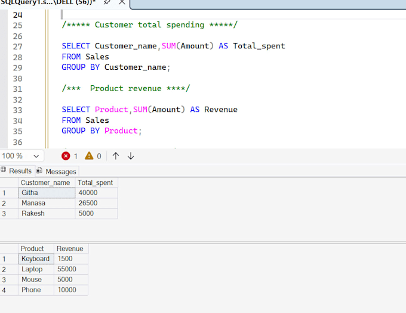Place cursor in the Customer total spending comment

(149, 25)
